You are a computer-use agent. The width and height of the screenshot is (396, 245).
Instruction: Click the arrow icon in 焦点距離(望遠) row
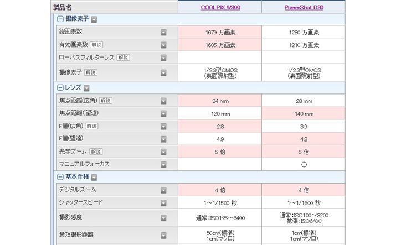tap(163, 114)
